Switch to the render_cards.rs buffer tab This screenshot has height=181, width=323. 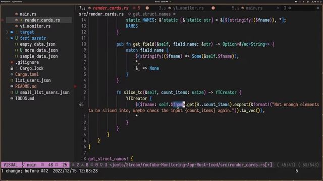111,8
